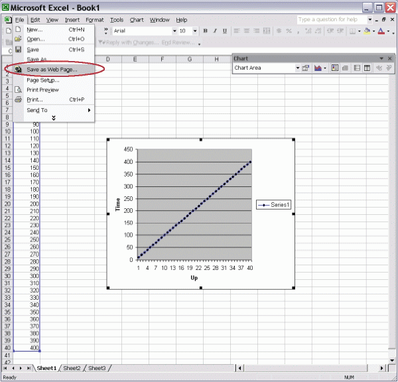Image resolution: width=398 pixels, height=382 pixels.
Task: Select Page Setup in the File menu
Action: 42,80
